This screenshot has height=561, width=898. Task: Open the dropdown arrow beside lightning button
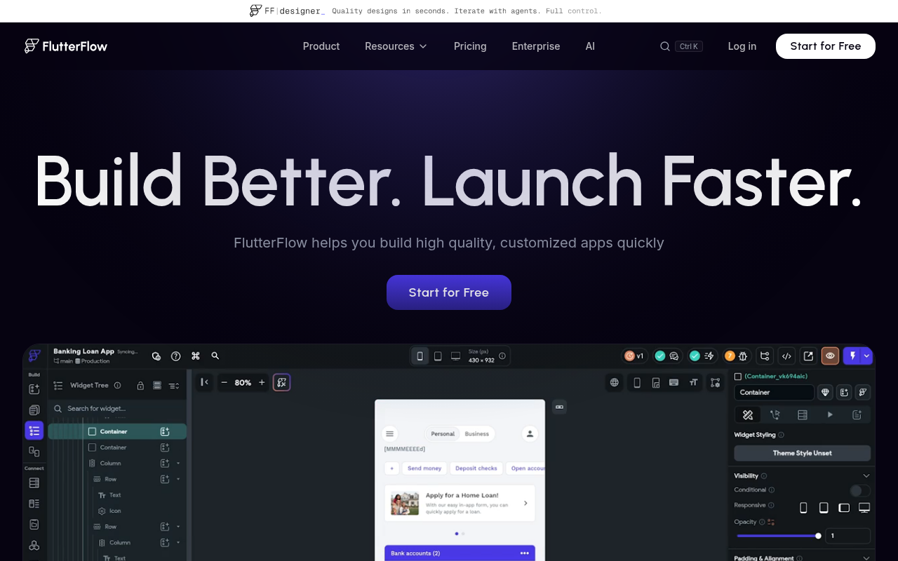click(x=867, y=356)
